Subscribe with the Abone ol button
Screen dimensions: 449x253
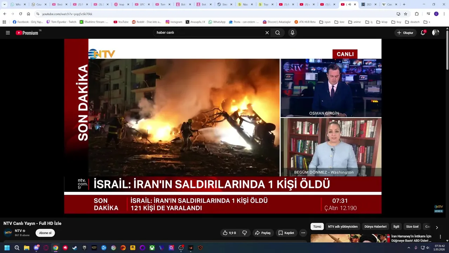pyautogui.click(x=45, y=233)
